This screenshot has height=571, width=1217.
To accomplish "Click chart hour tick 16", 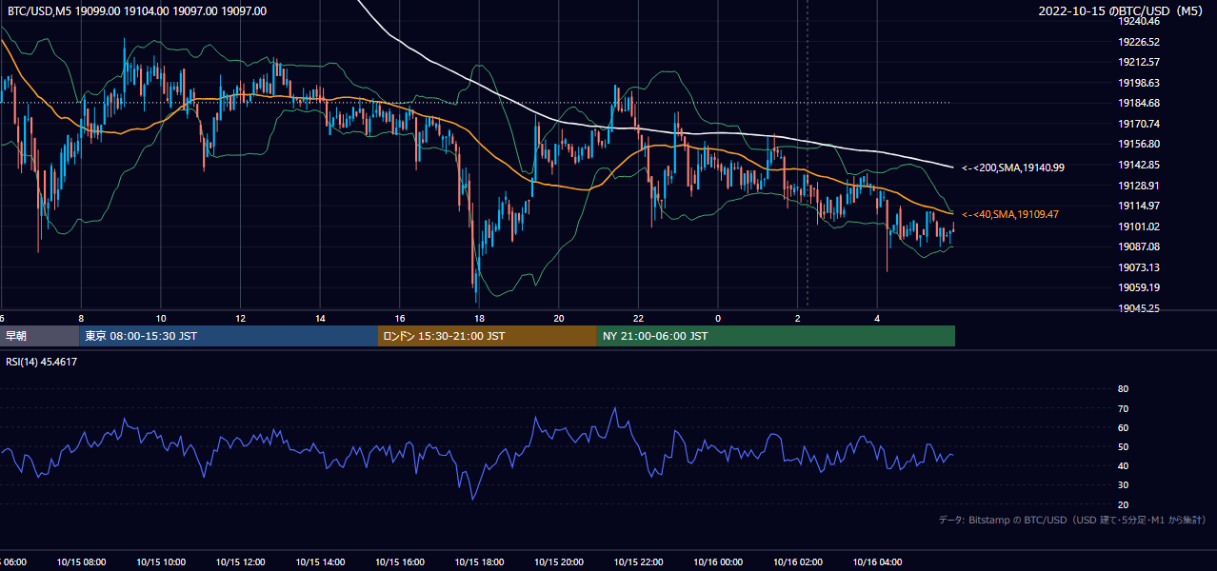I will [400, 319].
